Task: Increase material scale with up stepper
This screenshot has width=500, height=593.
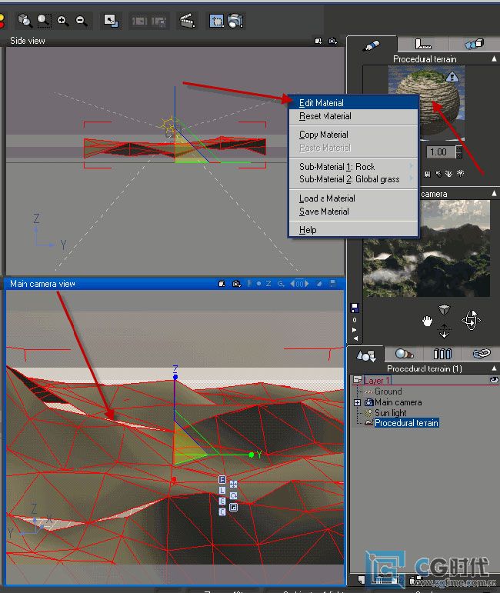Action: click(458, 149)
